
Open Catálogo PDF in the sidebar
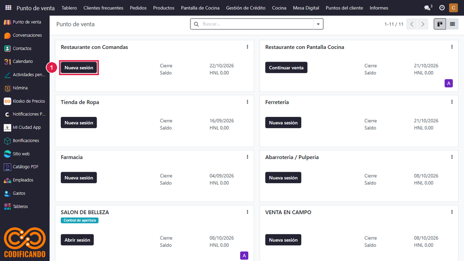click(x=21, y=167)
